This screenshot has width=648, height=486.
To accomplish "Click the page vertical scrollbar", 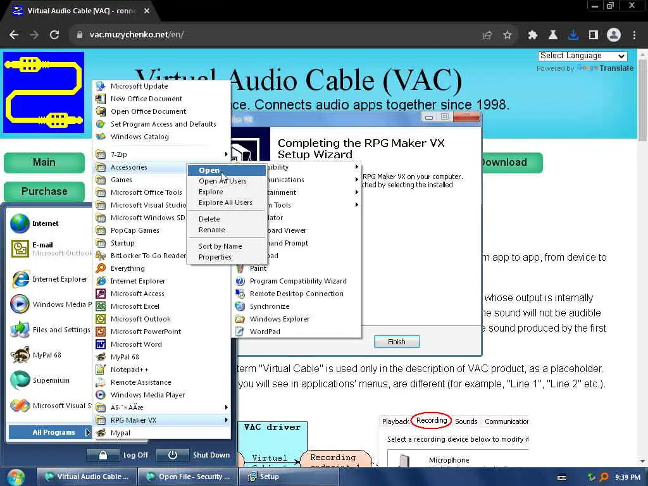I will tap(642, 101).
